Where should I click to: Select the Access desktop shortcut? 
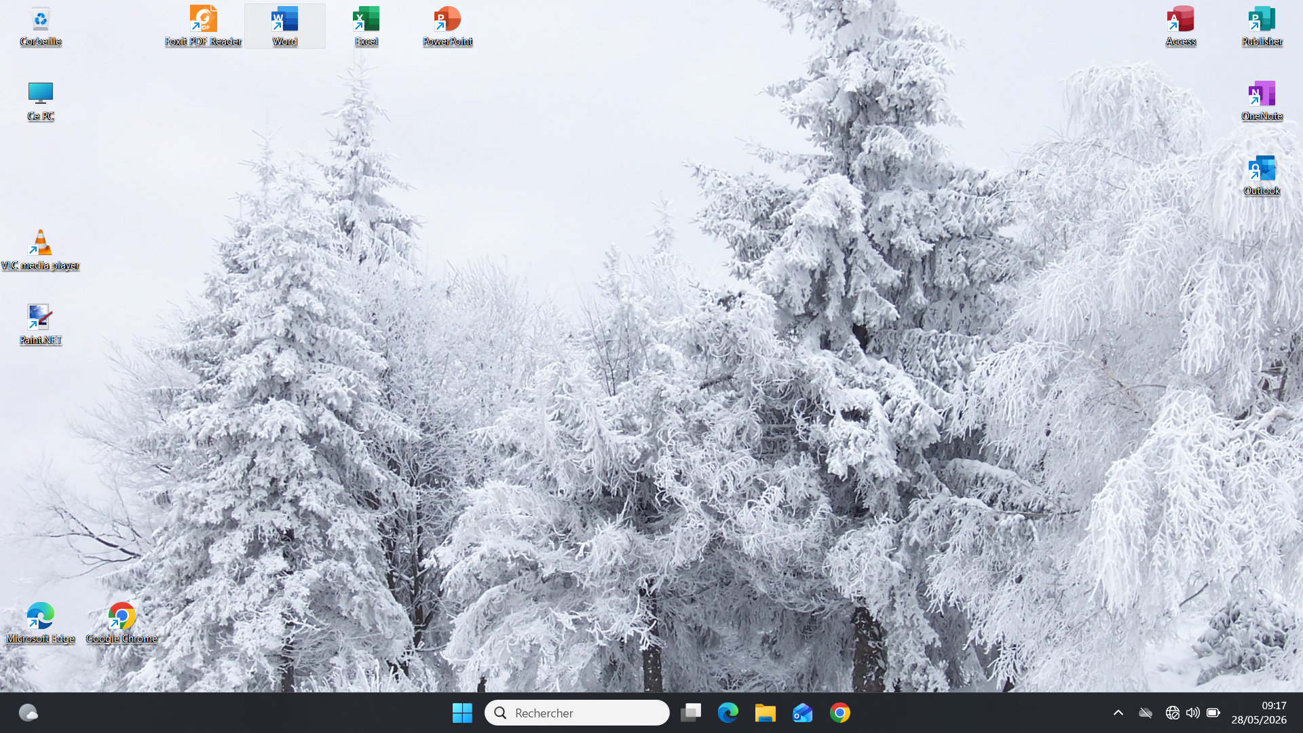1181,26
